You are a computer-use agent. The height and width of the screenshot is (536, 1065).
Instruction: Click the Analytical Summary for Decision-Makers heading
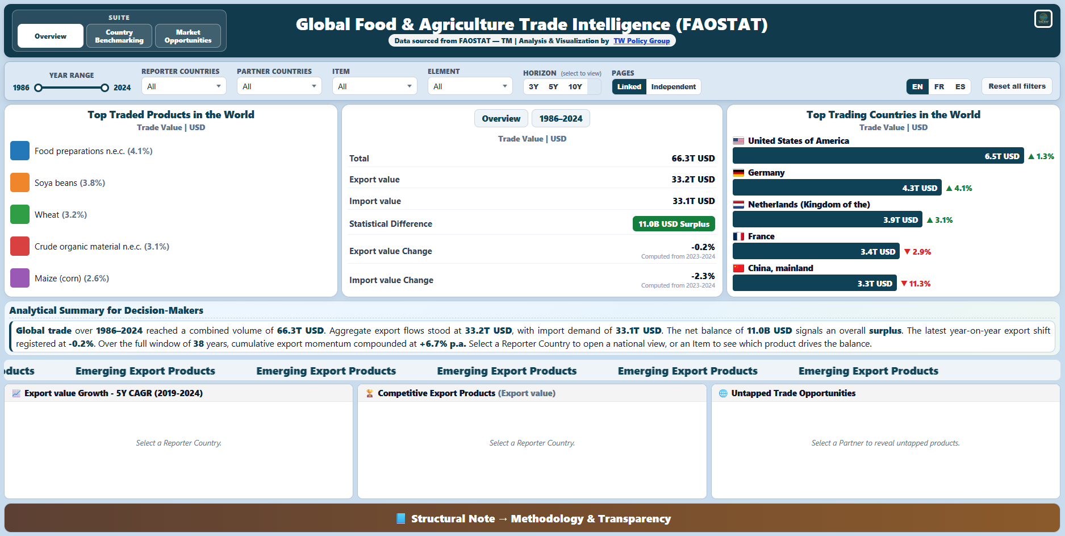point(106,310)
